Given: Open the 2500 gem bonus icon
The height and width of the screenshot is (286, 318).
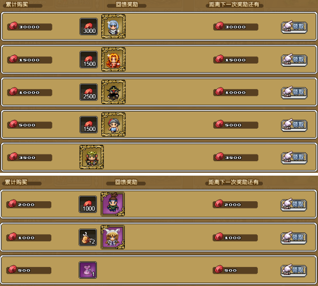Looking at the screenshot, I should pyautogui.click(x=89, y=92).
